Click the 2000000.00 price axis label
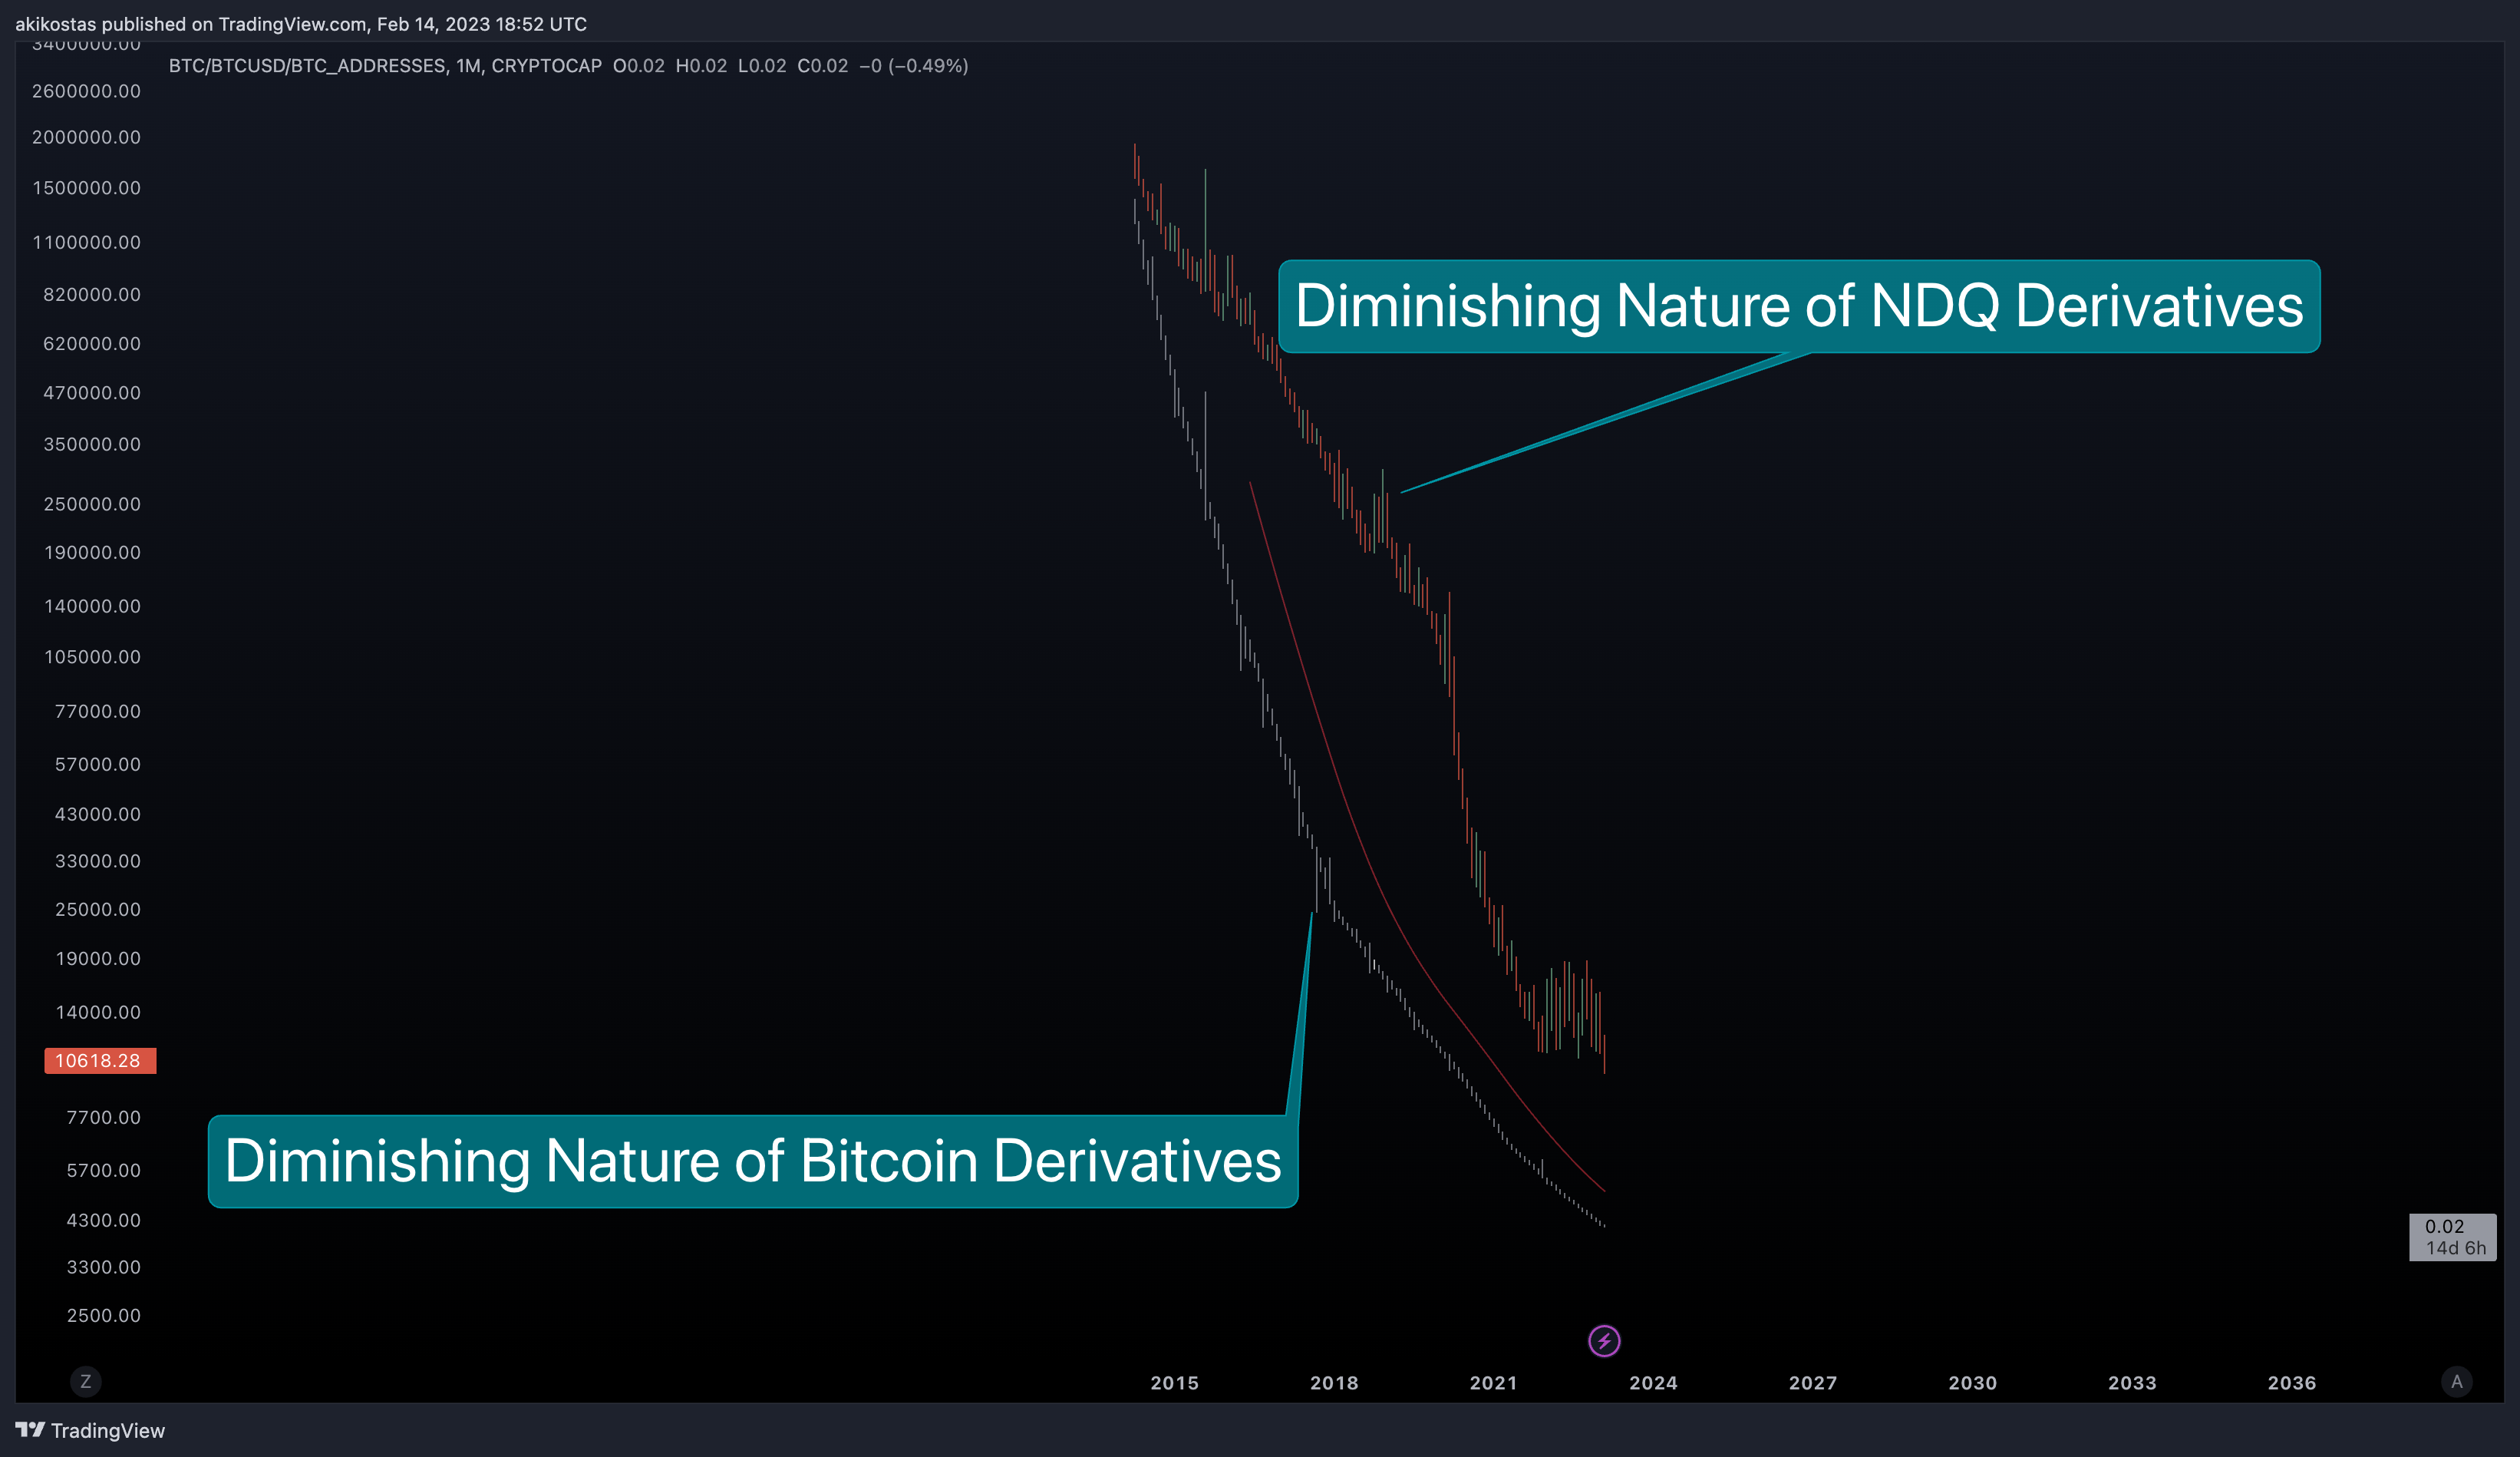 pyautogui.click(x=86, y=137)
